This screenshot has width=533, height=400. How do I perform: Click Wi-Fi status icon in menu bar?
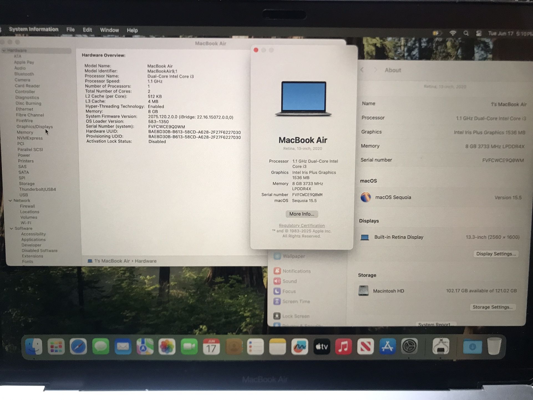point(453,33)
